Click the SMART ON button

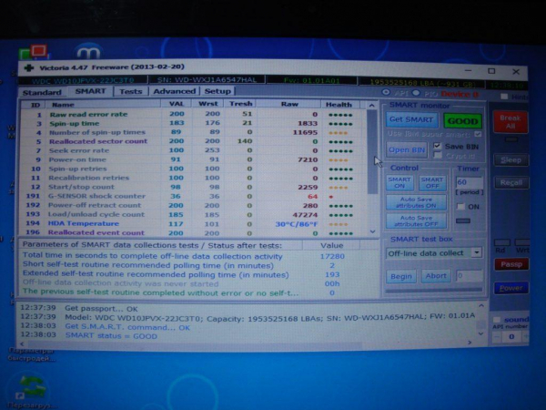pyautogui.click(x=399, y=183)
